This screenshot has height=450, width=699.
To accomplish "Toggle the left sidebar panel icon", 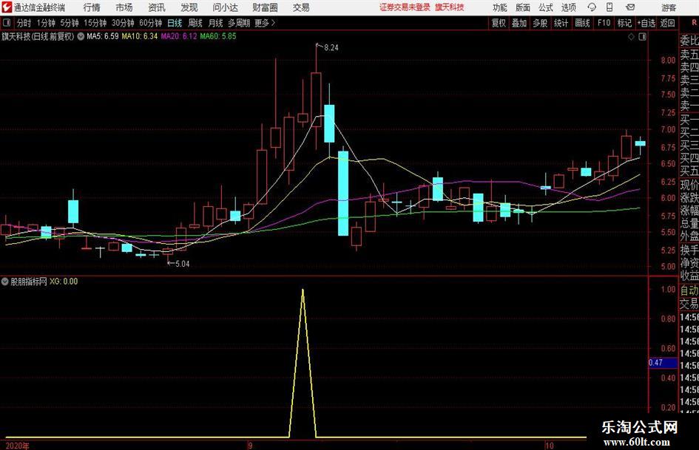I will coord(7,23).
